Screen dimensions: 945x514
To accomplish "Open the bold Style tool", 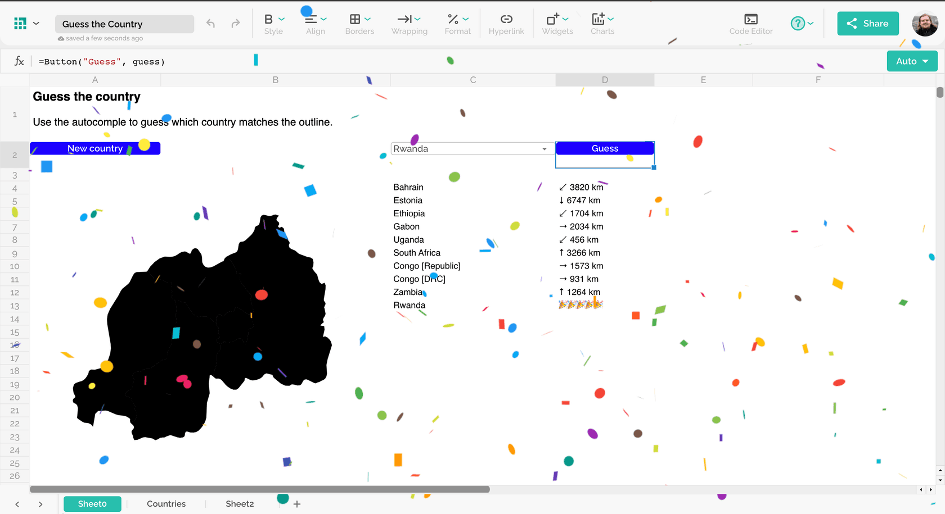I will pos(268,19).
